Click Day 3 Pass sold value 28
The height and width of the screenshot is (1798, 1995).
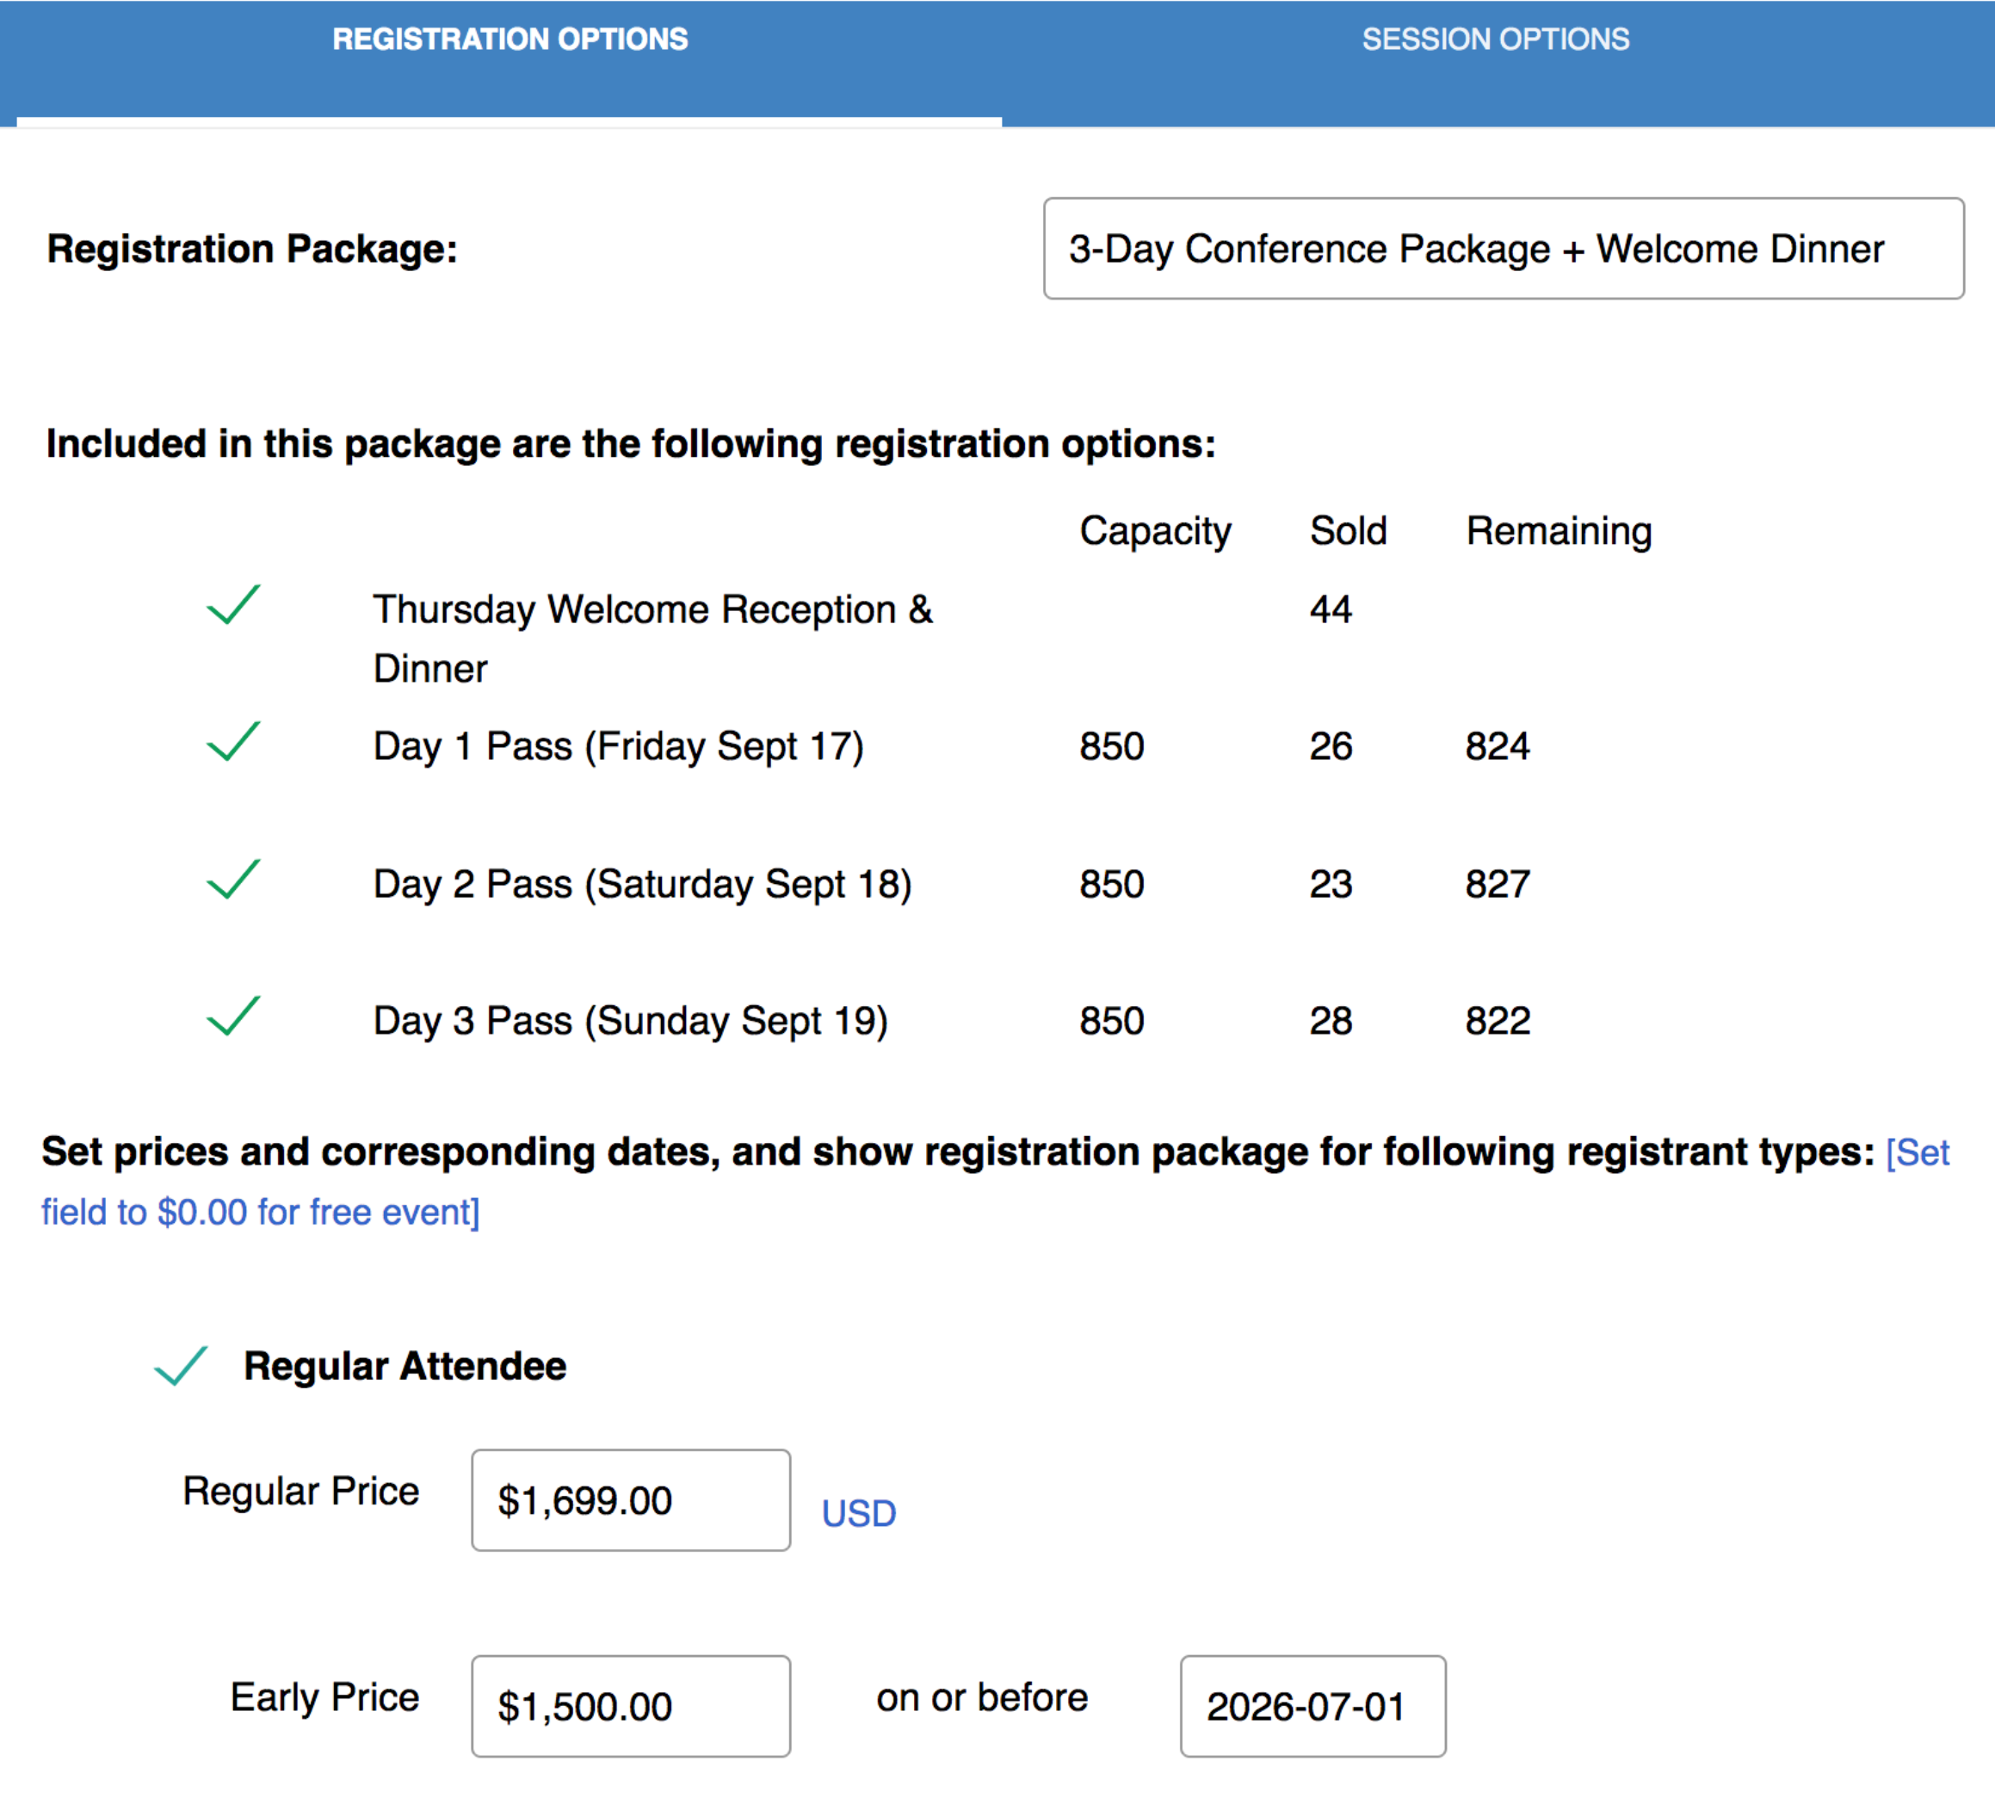coord(1331,1021)
